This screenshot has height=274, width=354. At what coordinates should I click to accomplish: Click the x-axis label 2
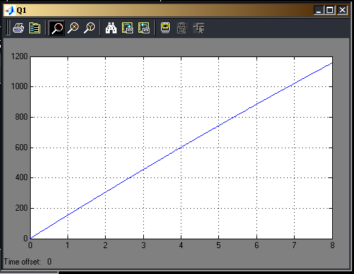[105, 245]
